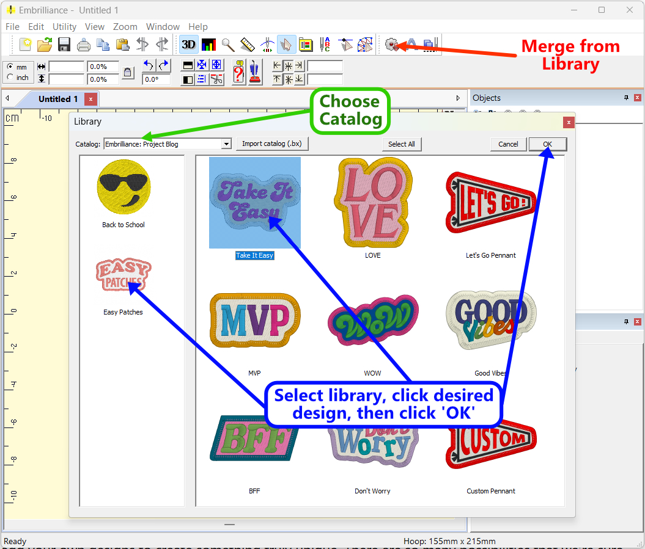The image size is (645, 549).
Task: Click the right tab scroll arrow
Action: coord(458,98)
